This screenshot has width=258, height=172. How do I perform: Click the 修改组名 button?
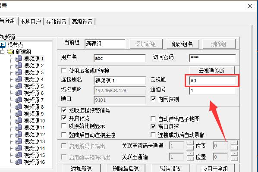coord(182,44)
